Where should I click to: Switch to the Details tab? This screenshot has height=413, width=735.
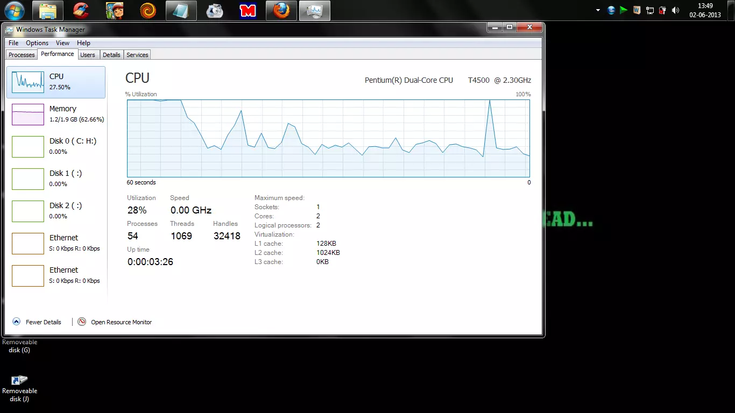click(111, 55)
